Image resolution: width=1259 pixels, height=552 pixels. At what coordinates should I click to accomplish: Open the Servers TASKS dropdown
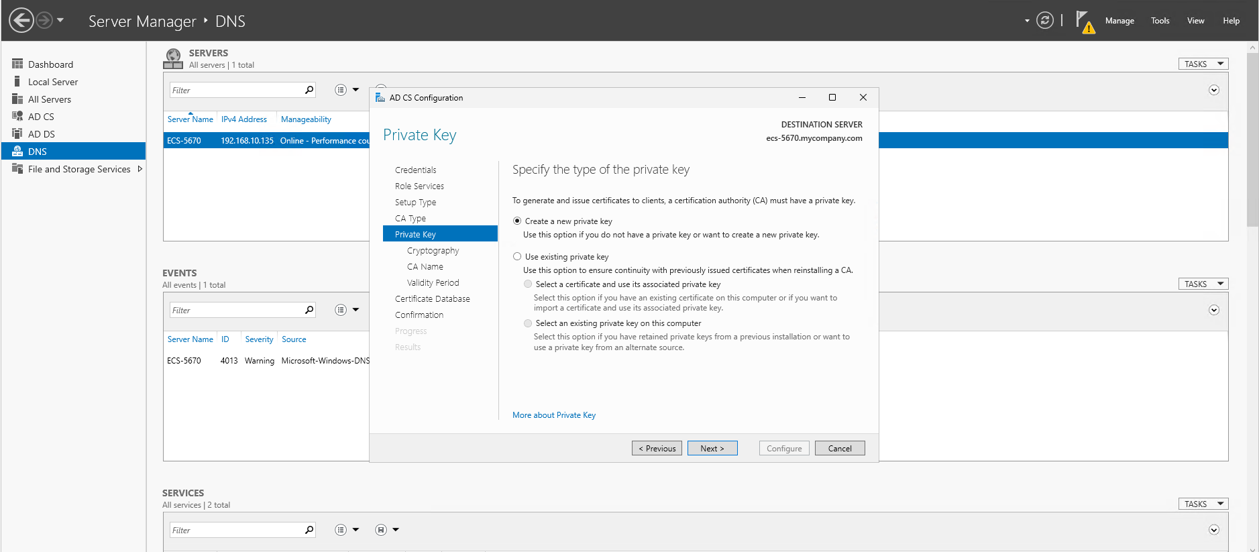coord(1203,64)
